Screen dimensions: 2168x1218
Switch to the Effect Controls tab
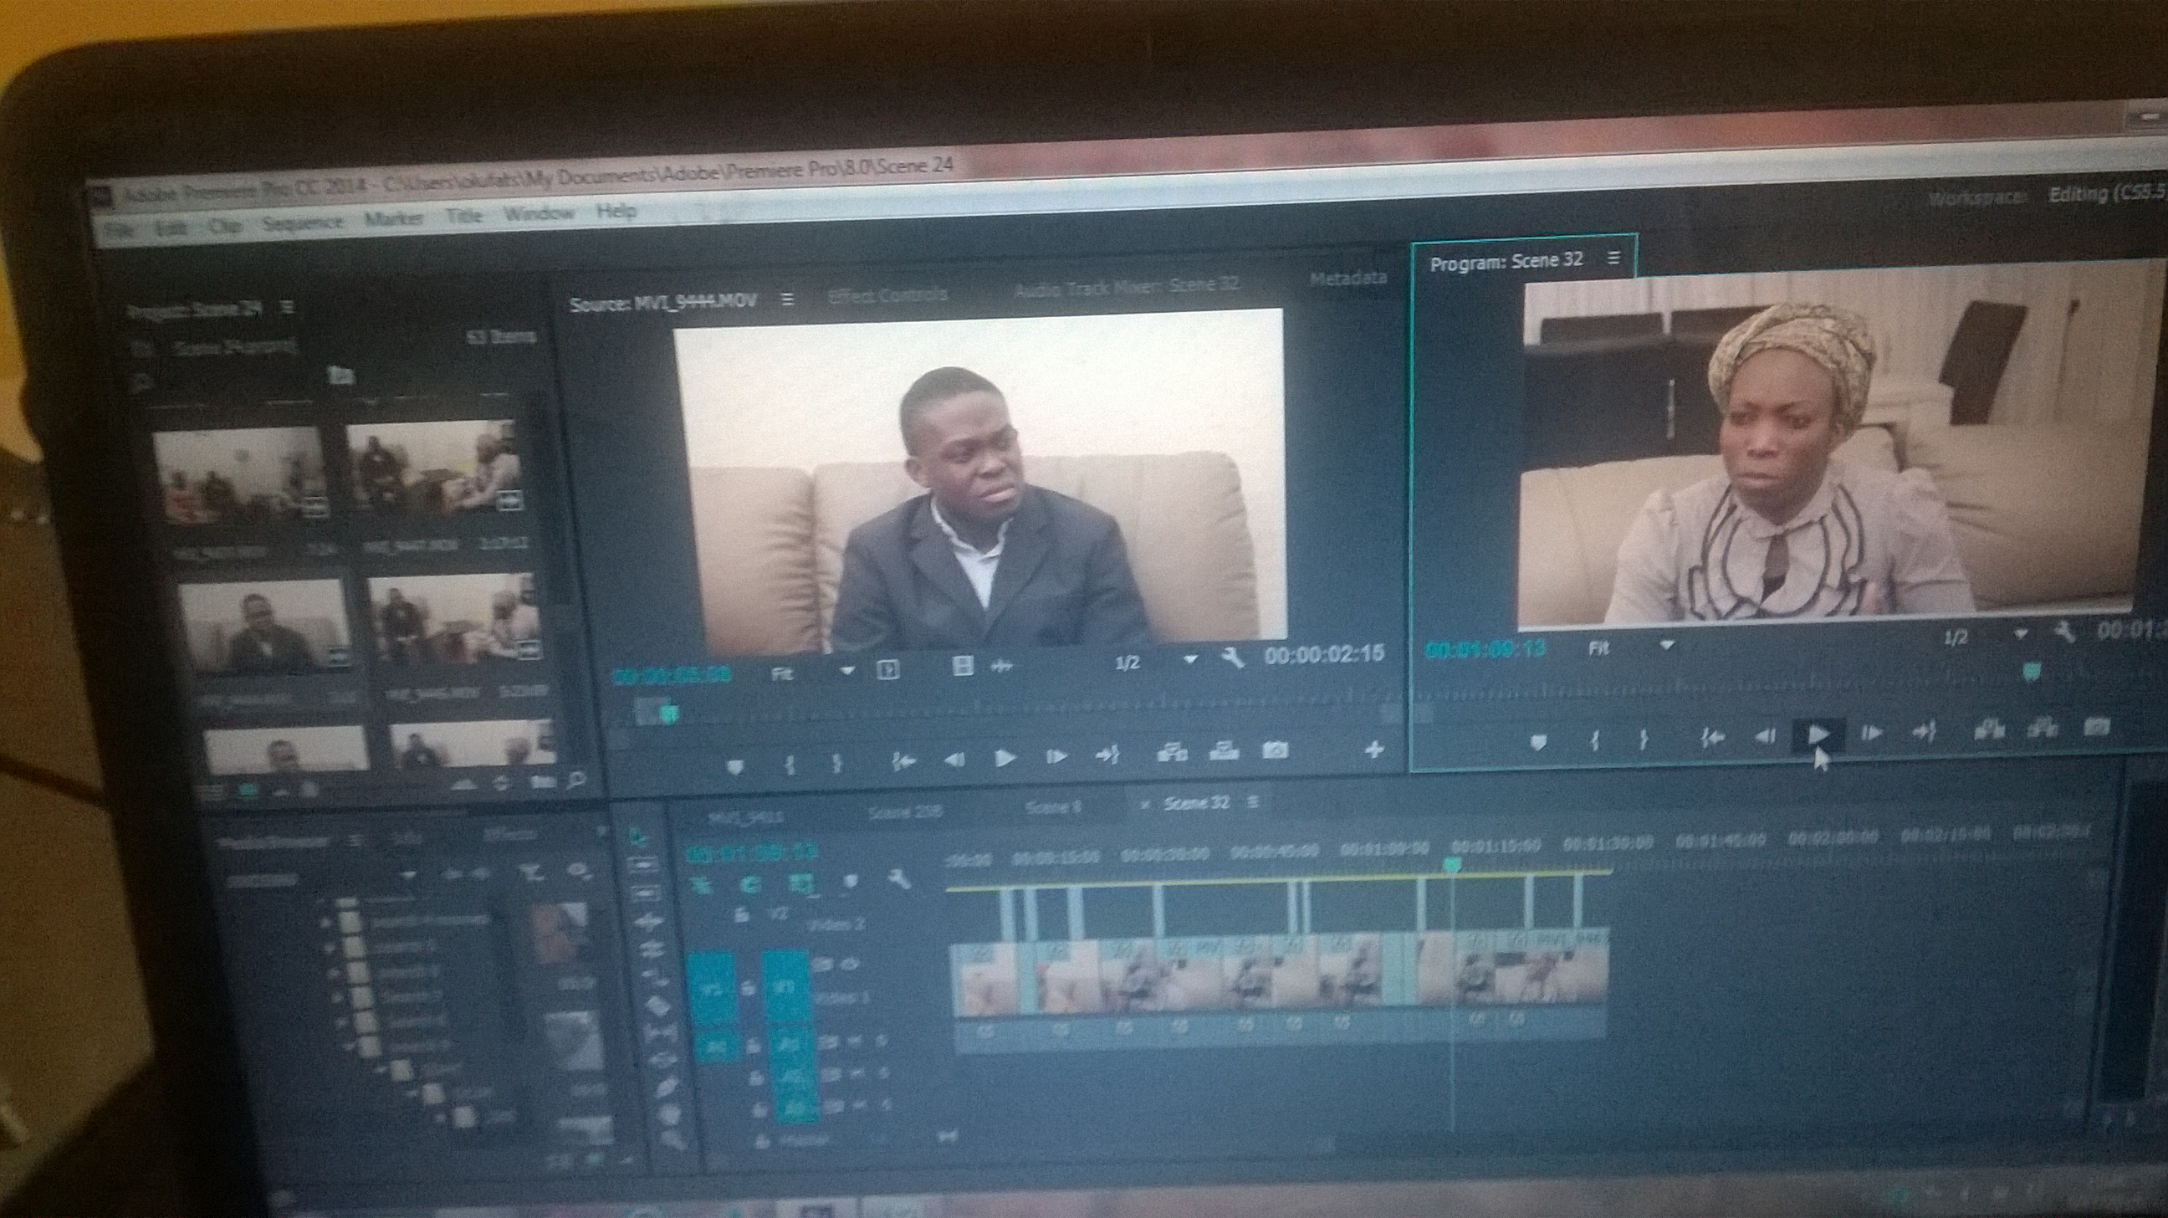coord(887,295)
